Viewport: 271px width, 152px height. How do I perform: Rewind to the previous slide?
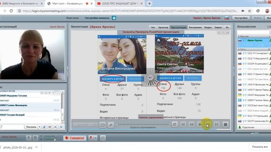pyautogui.click(x=191, y=125)
